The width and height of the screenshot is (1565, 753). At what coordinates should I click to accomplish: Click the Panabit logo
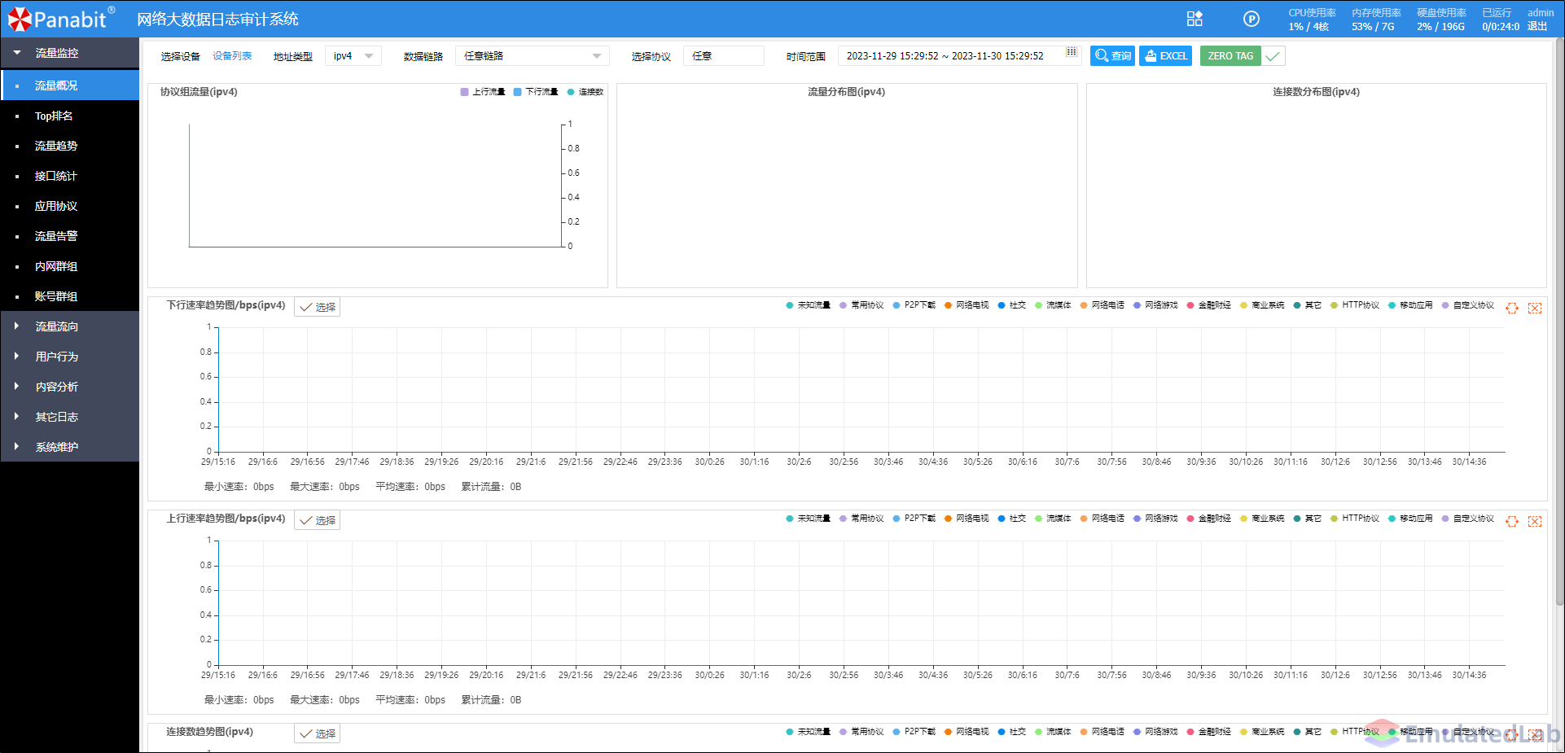click(x=61, y=19)
